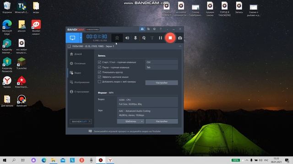The width and height of the screenshot is (293, 164).
Task: Click the H264 - CPU video format text
Action: point(125,100)
